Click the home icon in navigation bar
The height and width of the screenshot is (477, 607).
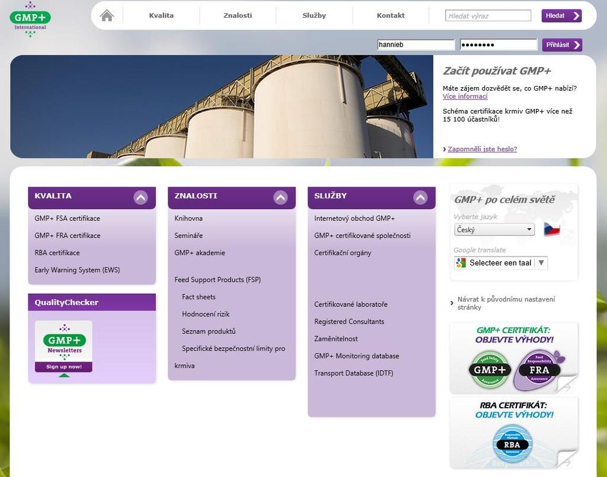[107, 15]
